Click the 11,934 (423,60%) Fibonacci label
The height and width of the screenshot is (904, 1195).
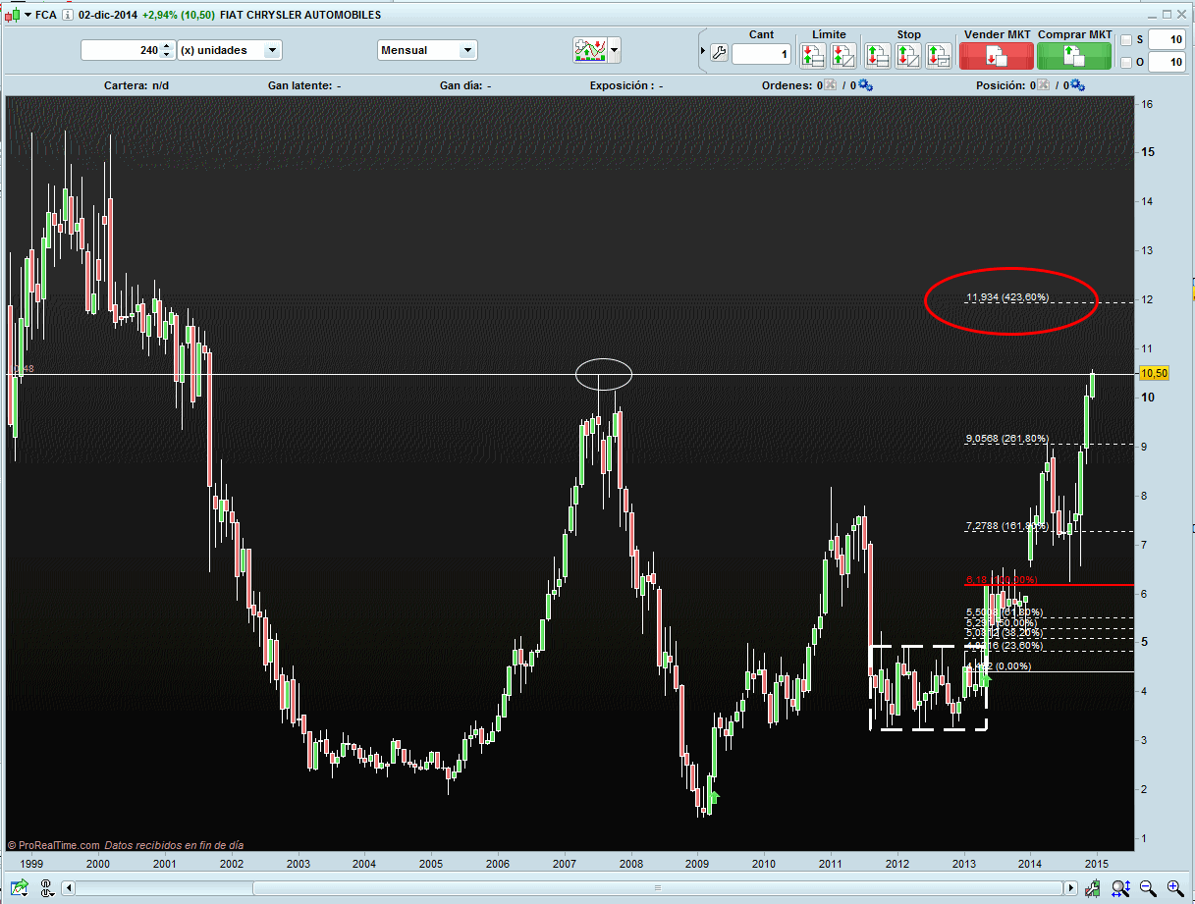pos(1007,297)
